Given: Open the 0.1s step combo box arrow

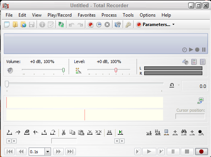Looking at the screenshot, I should 48,152.
